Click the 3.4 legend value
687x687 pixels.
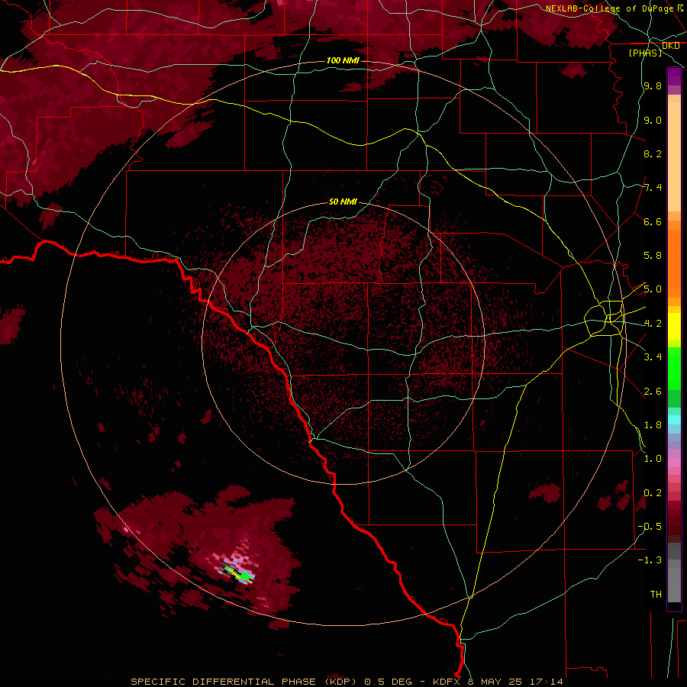click(653, 356)
